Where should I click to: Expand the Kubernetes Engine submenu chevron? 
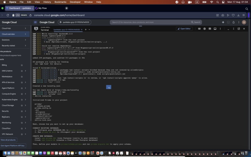click(x=26, y=100)
